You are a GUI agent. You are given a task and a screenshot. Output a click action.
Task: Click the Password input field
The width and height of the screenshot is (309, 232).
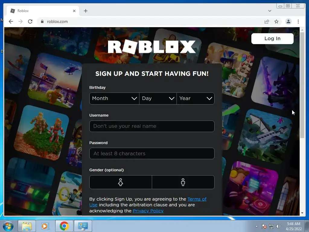[x=152, y=153]
